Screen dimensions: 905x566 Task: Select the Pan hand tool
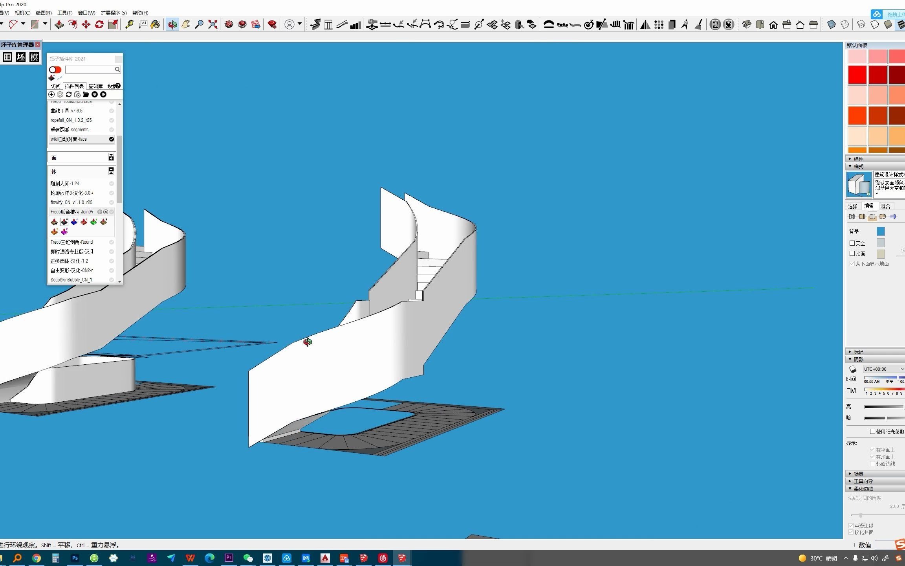[186, 25]
